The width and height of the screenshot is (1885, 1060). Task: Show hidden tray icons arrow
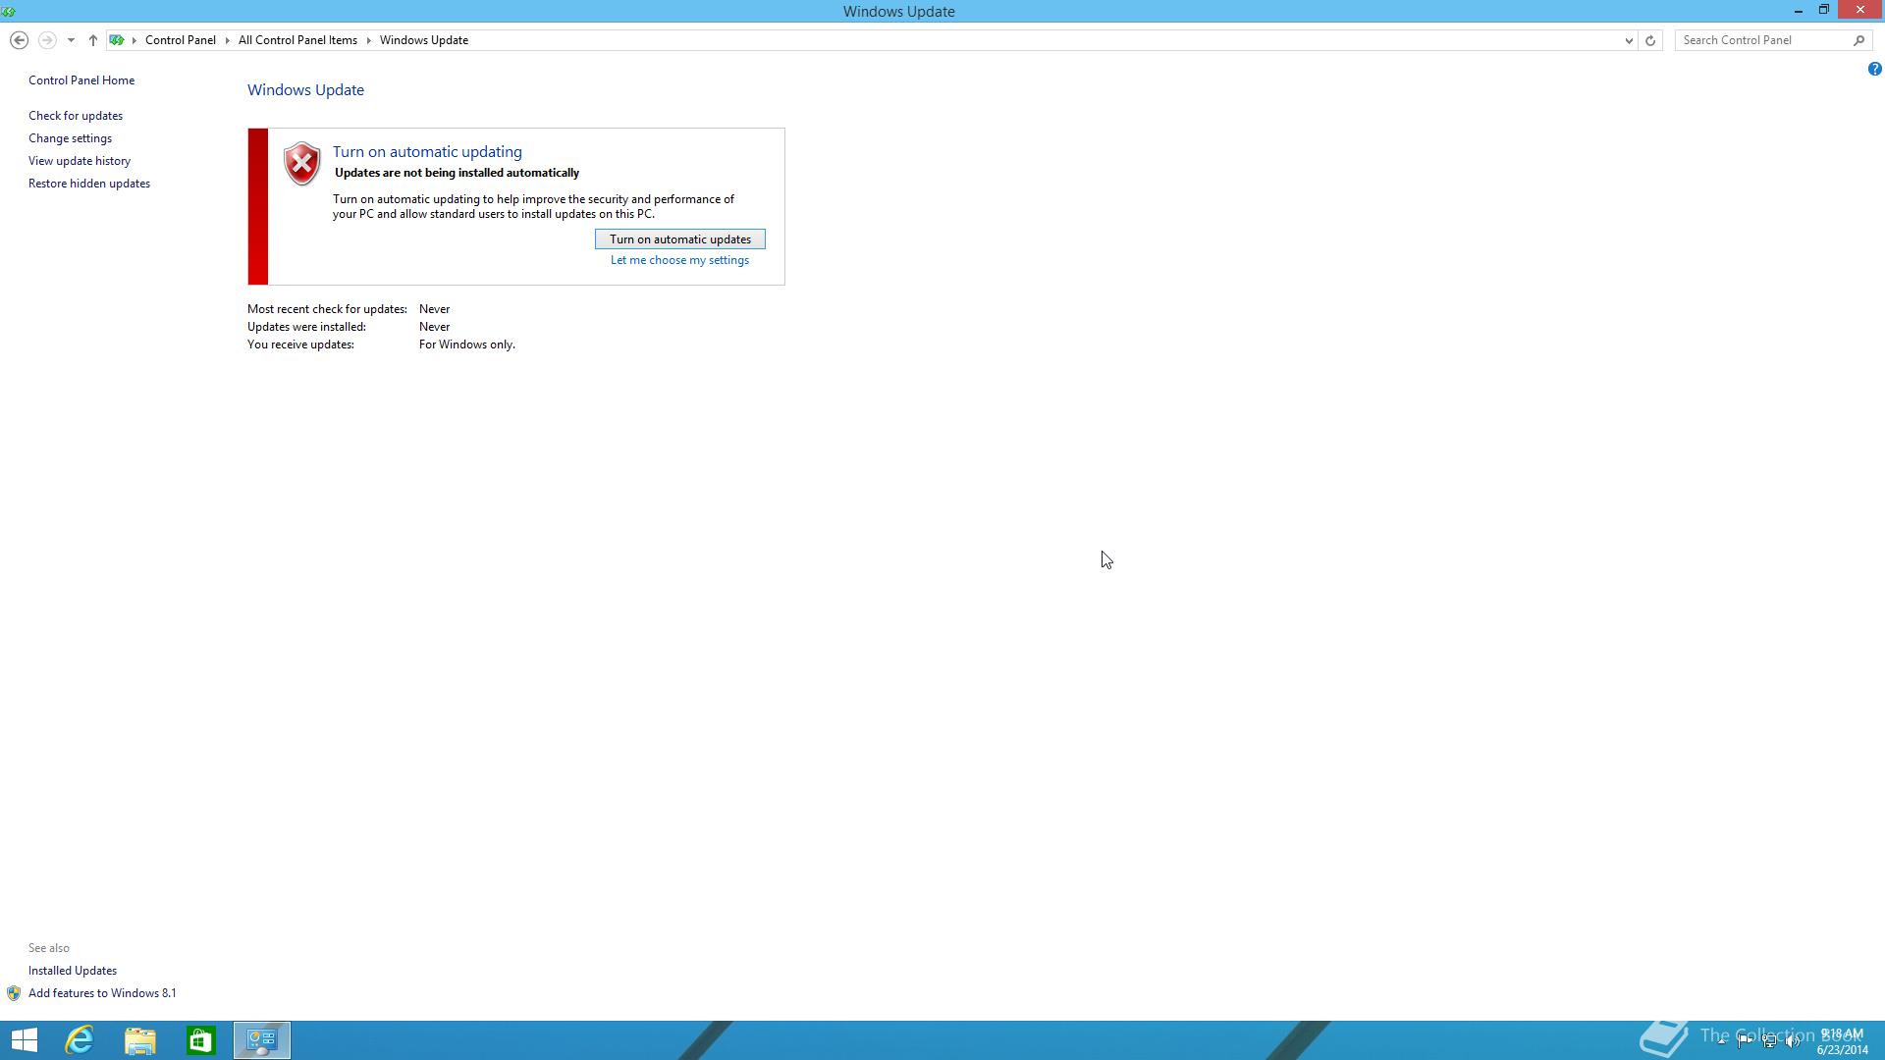tap(1721, 1041)
